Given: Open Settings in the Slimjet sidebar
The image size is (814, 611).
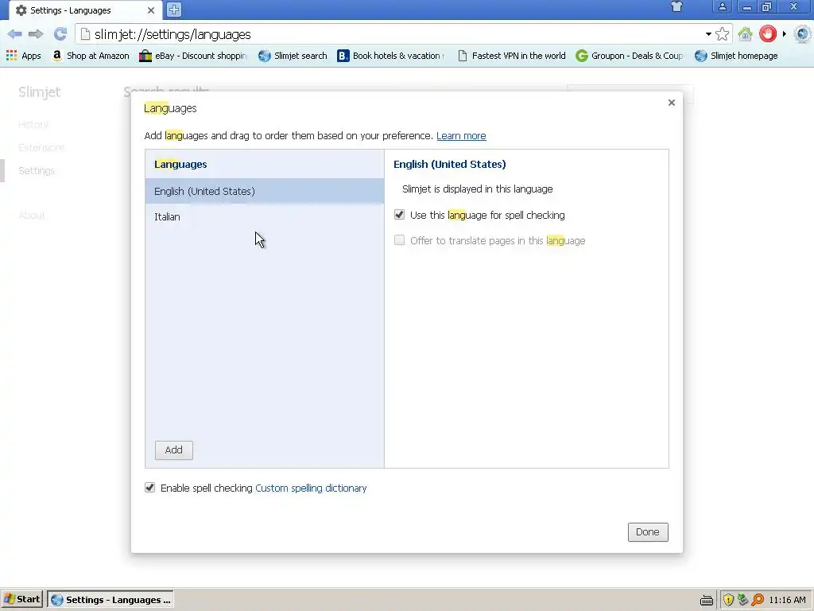Looking at the screenshot, I should click(37, 170).
